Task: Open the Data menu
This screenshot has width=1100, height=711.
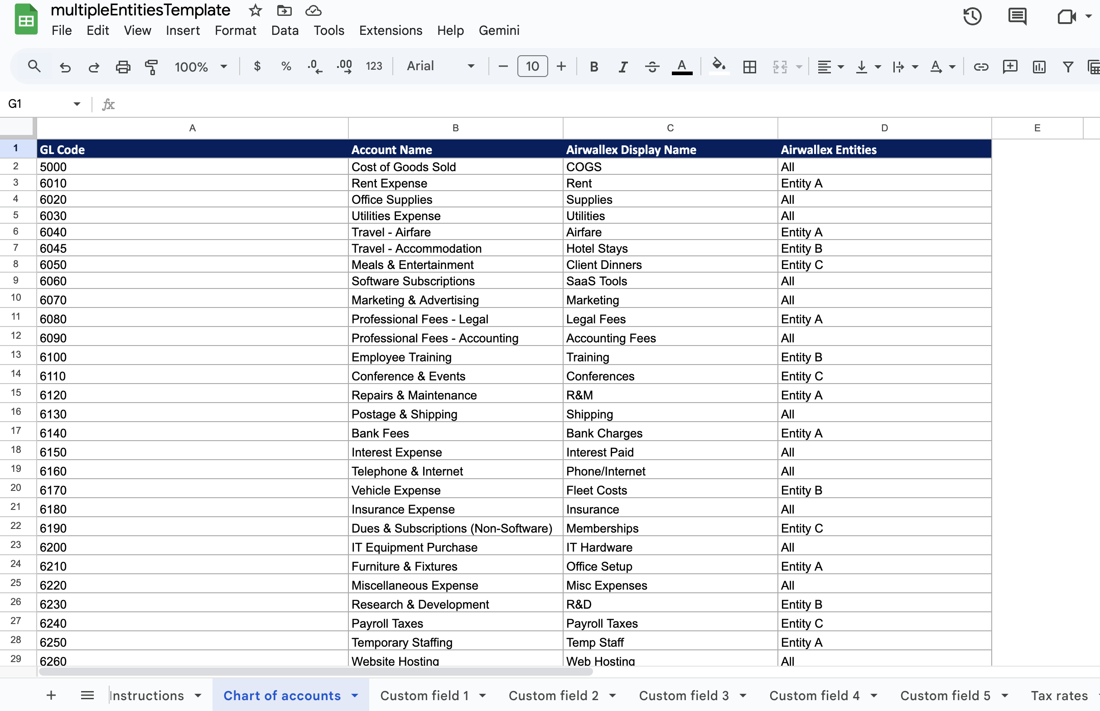Action: [x=285, y=30]
